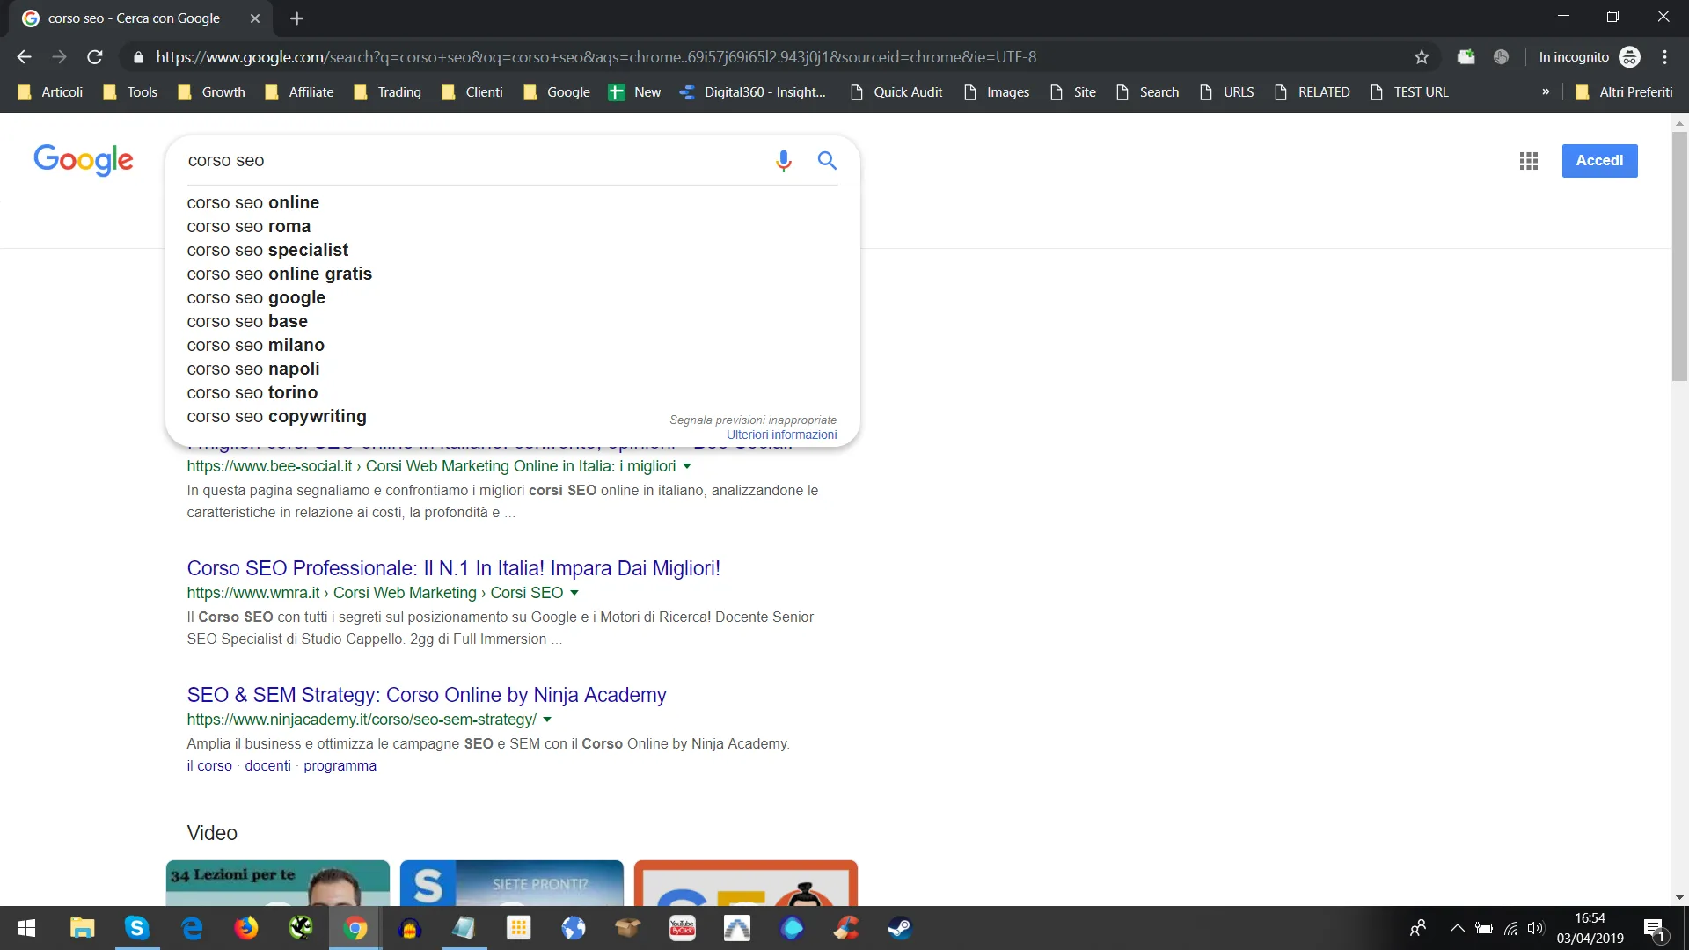Open the Altri Preferiti folder
Image resolution: width=1689 pixels, height=950 pixels.
[x=1624, y=92]
